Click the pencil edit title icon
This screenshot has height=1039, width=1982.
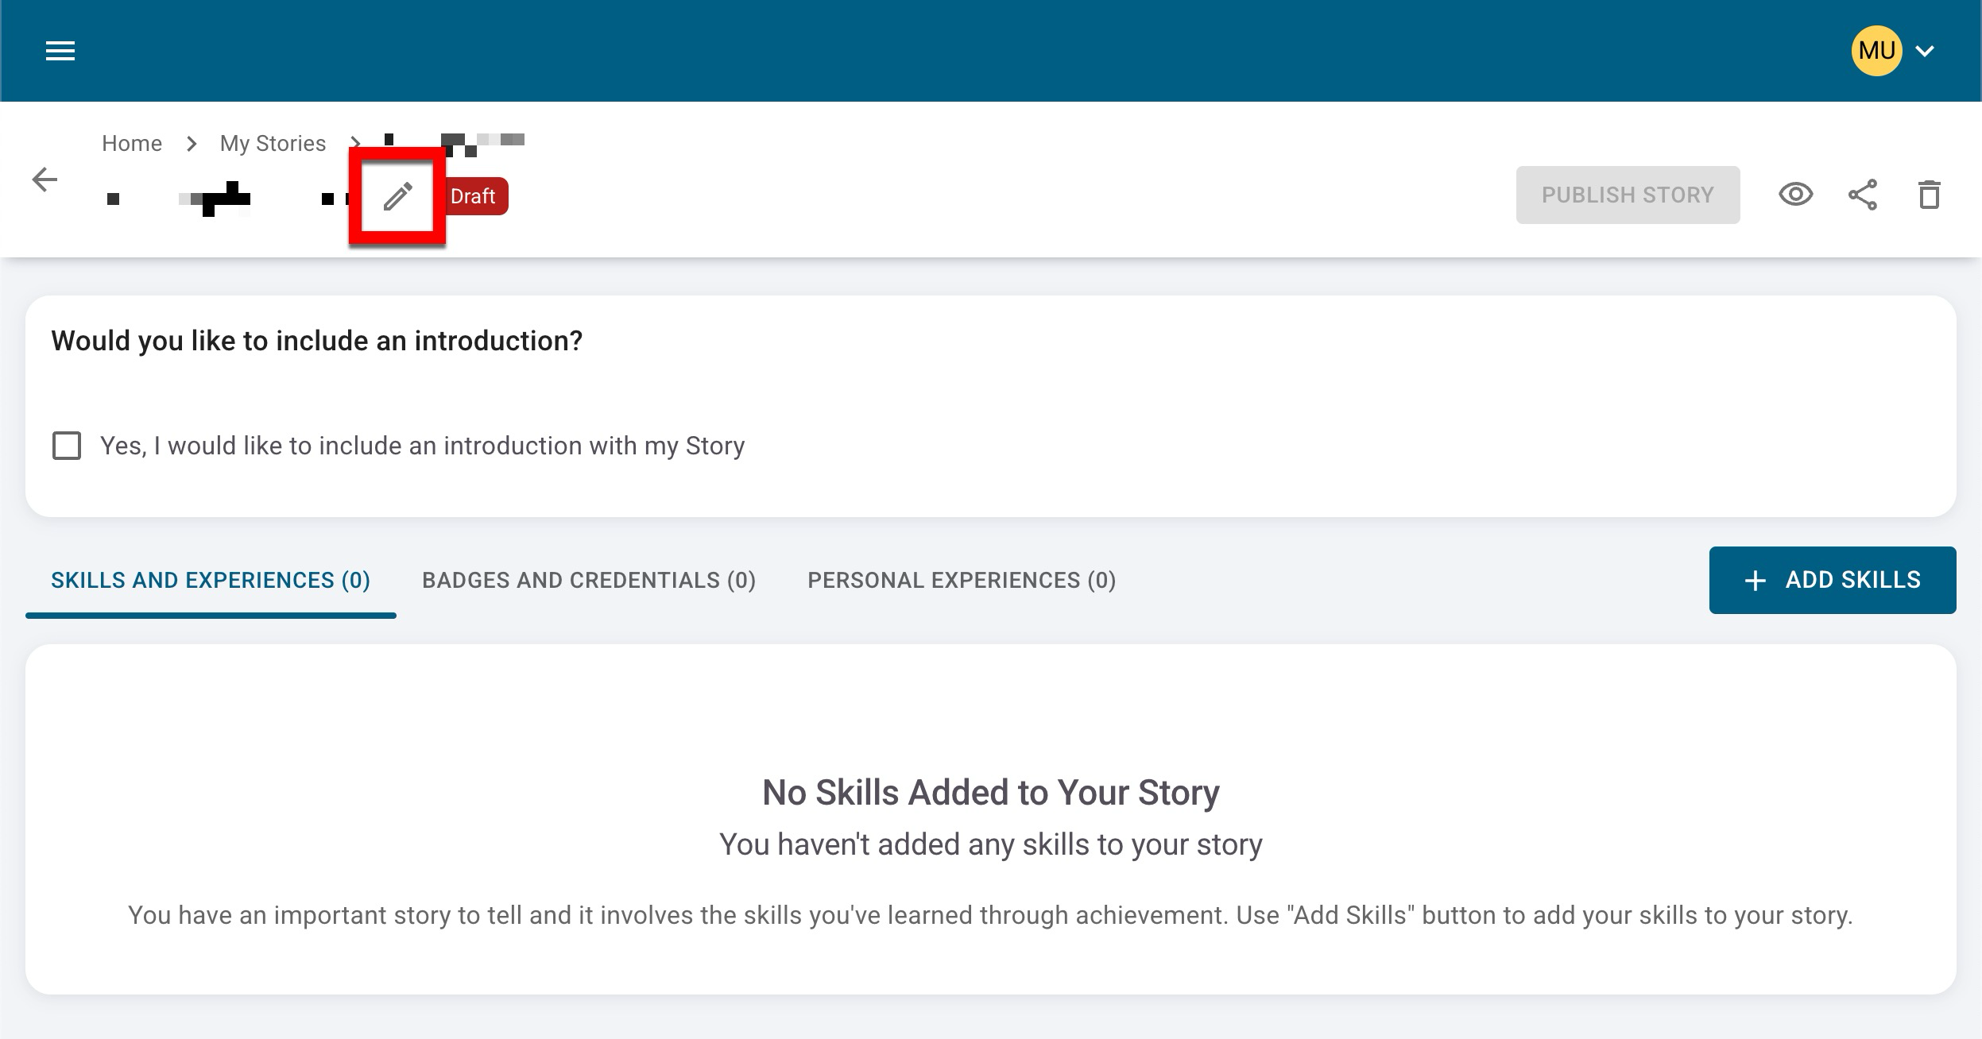click(397, 196)
